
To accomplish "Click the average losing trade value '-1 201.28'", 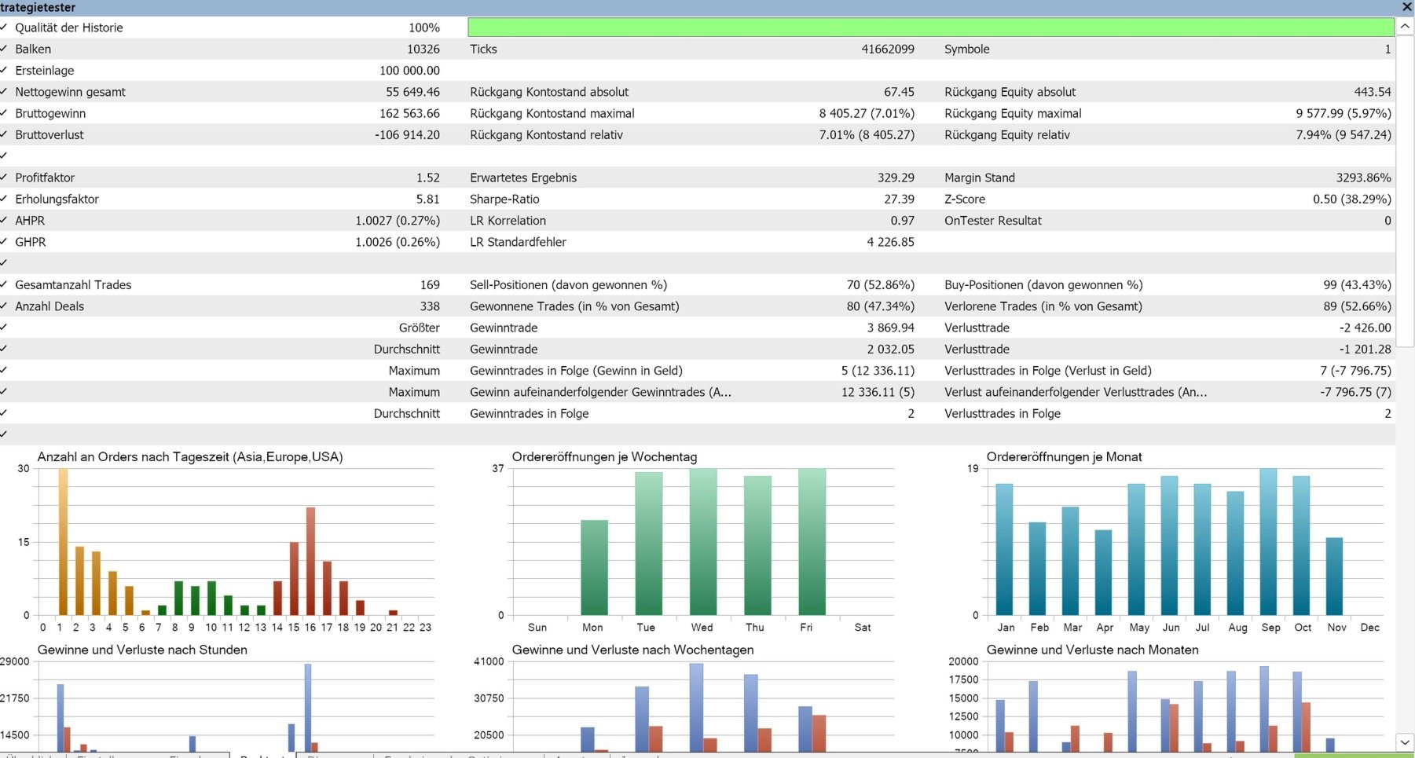I will (1365, 350).
